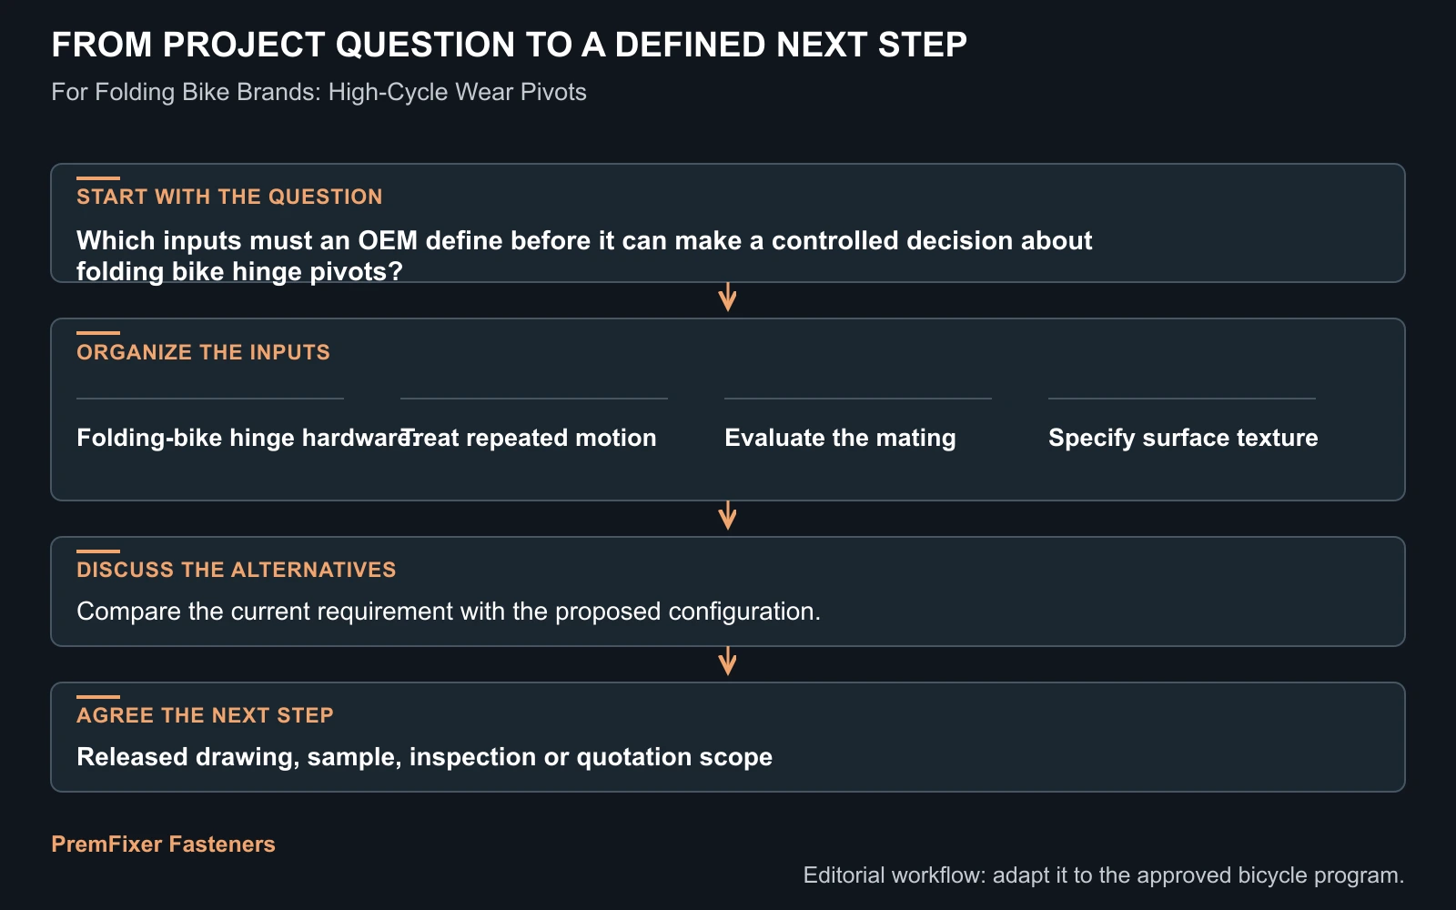Click the Organize The Inputs heading
Image resolution: width=1456 pixels, height=910 pixels.
[203, 352]
